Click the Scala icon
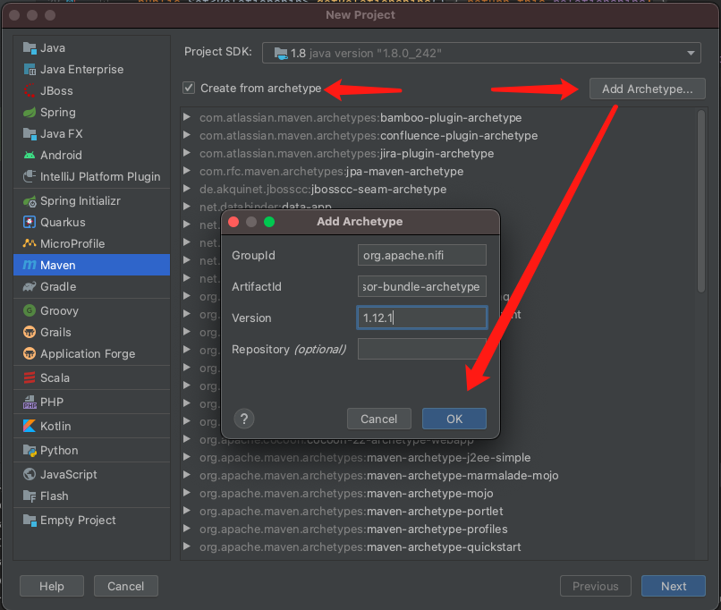This screenshot has height=610, width=721. tap(30, 377)
